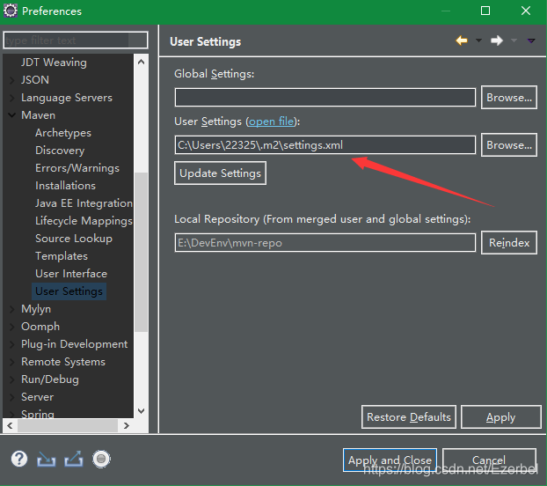Screen dimensions: 547x486
Task: Select Lifecycle Mappings page
Action: click(84, 221)
